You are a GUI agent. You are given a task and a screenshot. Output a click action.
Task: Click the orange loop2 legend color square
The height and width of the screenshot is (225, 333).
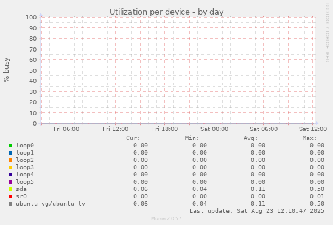coord(10,160)
